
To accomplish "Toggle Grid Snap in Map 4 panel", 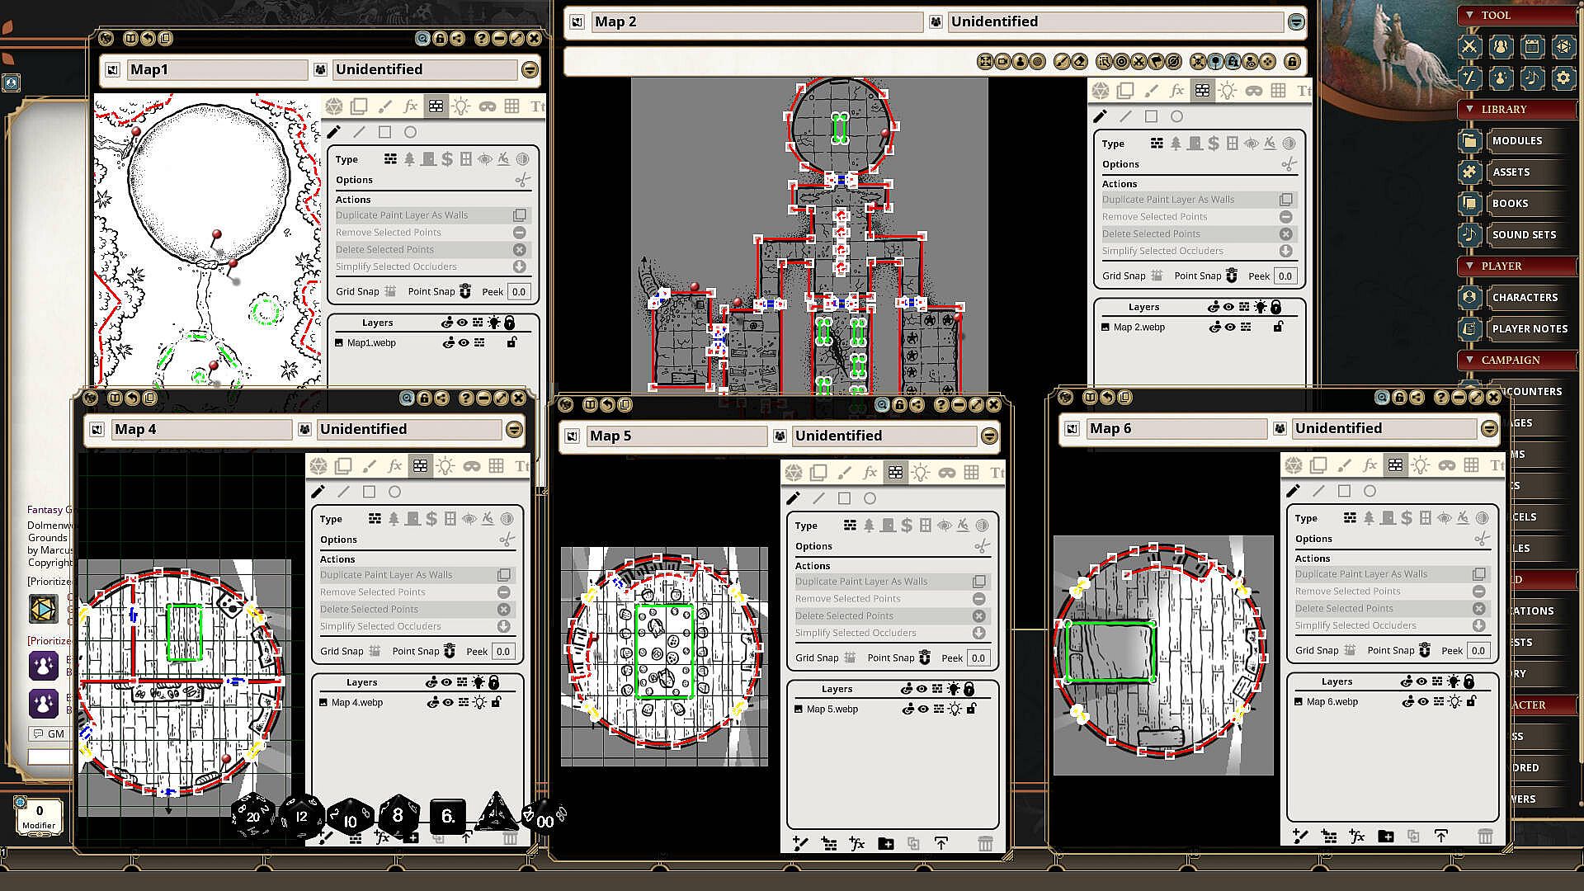I will click(x=375, y=651).
